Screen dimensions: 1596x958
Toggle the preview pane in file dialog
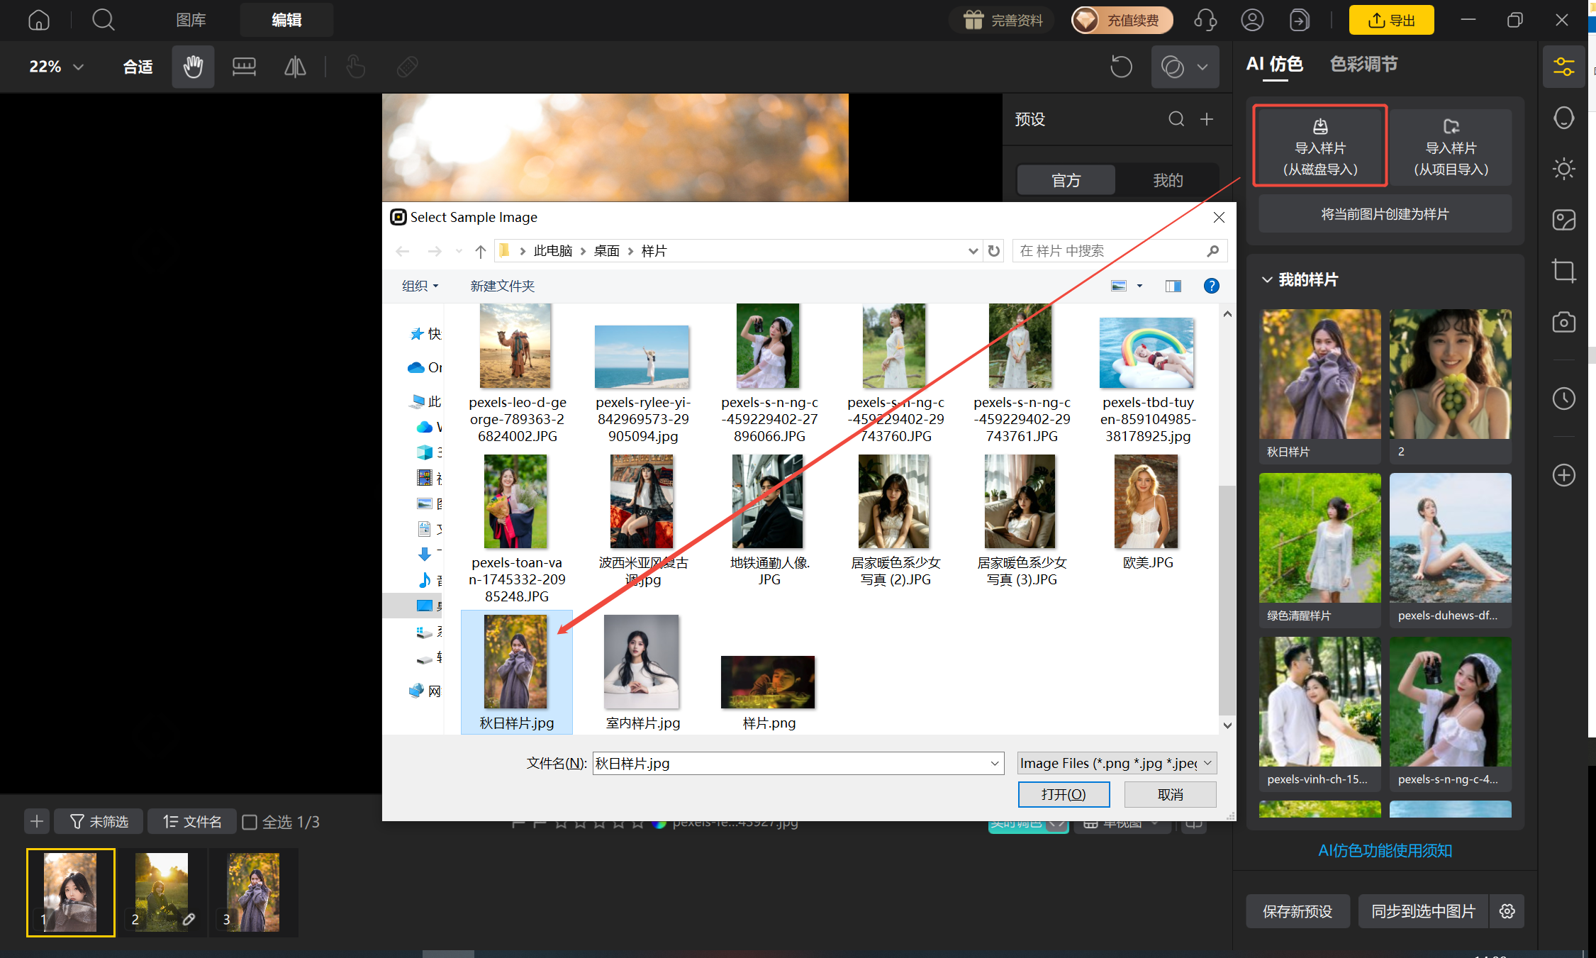1173,286
